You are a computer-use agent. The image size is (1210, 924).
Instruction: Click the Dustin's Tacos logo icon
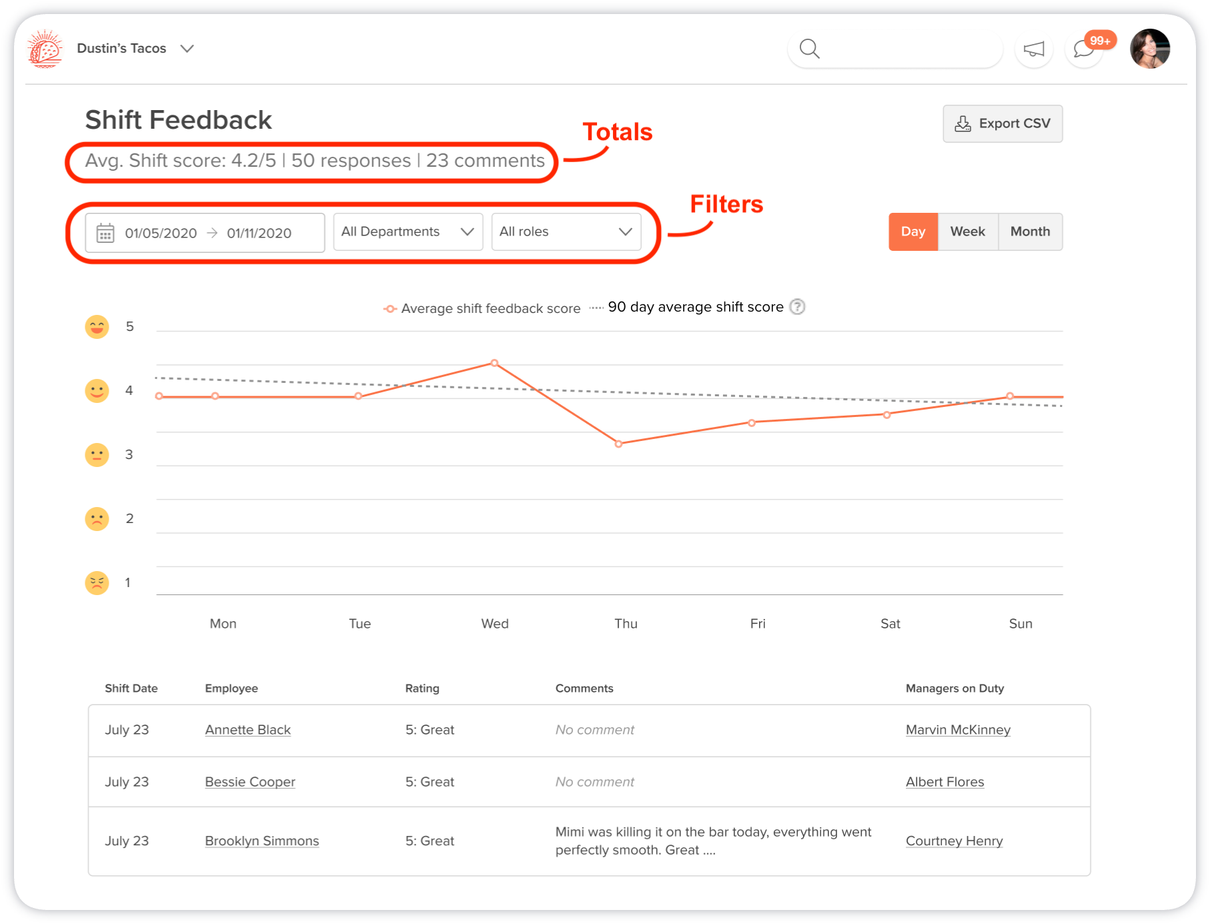tap(45, 49)
